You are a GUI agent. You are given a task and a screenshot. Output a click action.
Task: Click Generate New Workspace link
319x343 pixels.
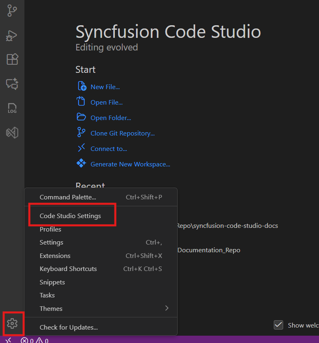pos(130,164)
